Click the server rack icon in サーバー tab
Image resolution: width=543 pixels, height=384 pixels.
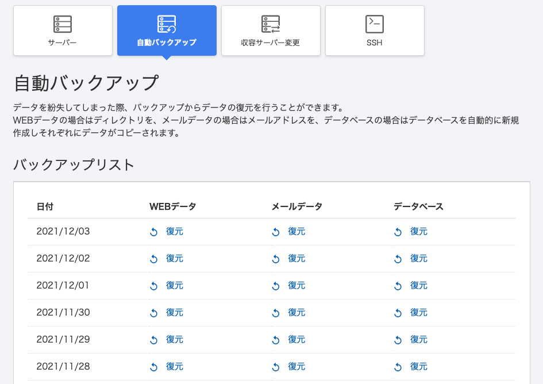click(x=63, y=24)
